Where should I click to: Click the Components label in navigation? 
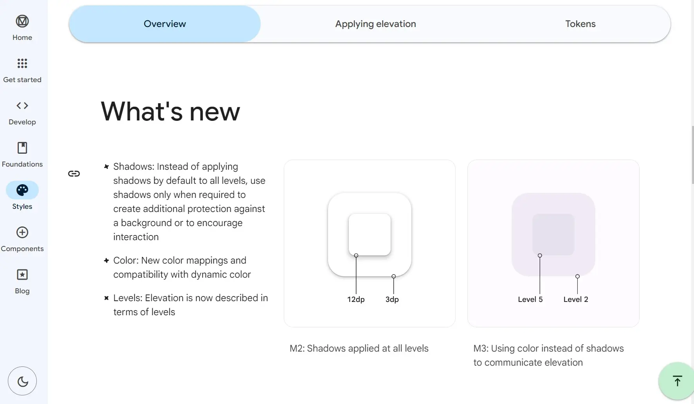22,249
